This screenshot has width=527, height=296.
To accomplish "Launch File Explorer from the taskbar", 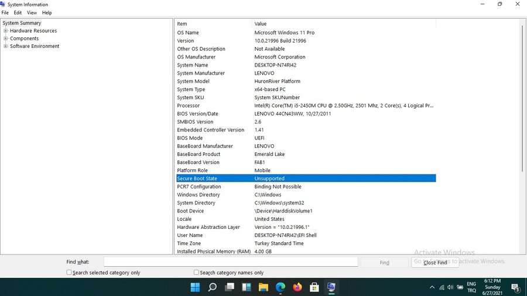I will pyautogui.click(x=263, y=287).
